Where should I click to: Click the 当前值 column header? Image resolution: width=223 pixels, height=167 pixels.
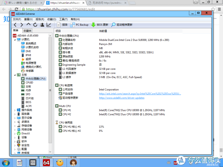103,31
